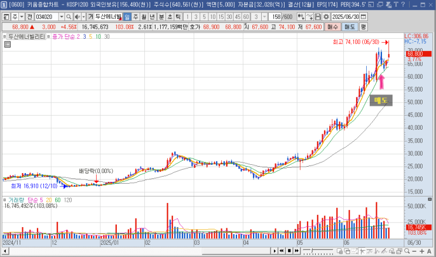
Task: Open the speaker dropdown arrow
Action: click(83, 17)
